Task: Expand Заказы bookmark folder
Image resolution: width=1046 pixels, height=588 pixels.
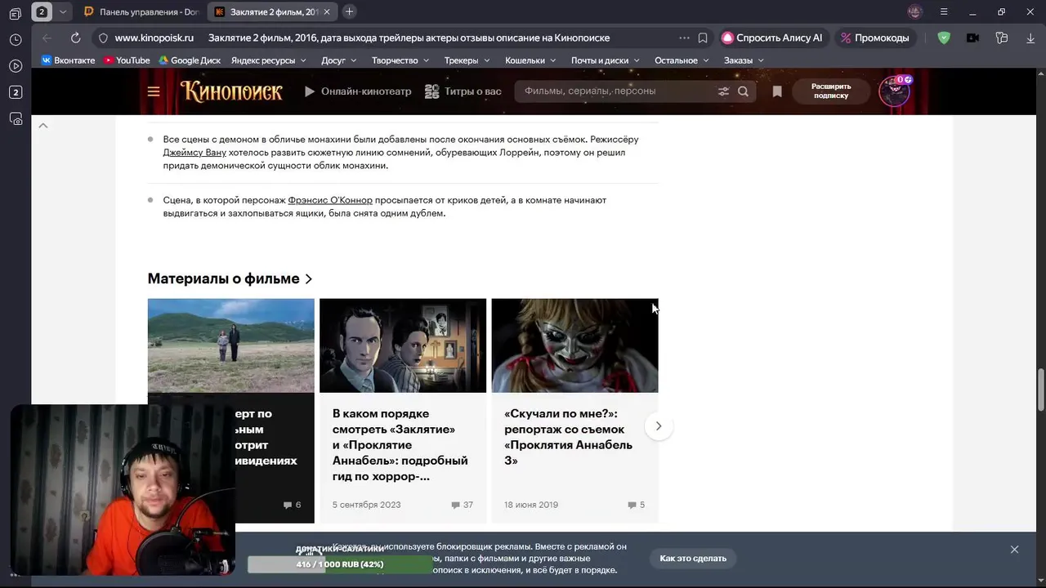Action: [744, 60]
